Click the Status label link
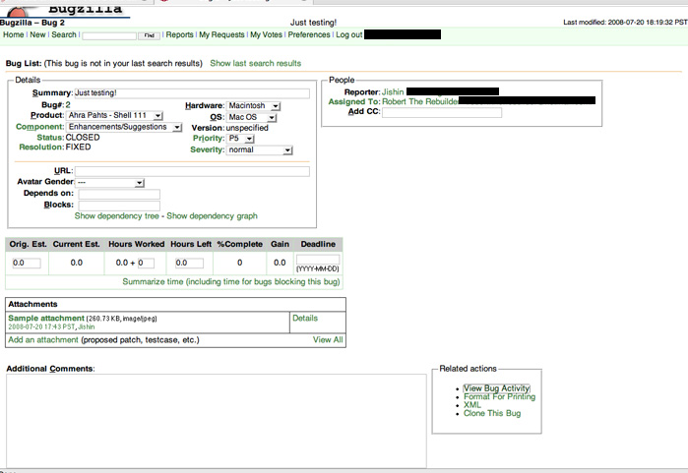 pos(50,138)
